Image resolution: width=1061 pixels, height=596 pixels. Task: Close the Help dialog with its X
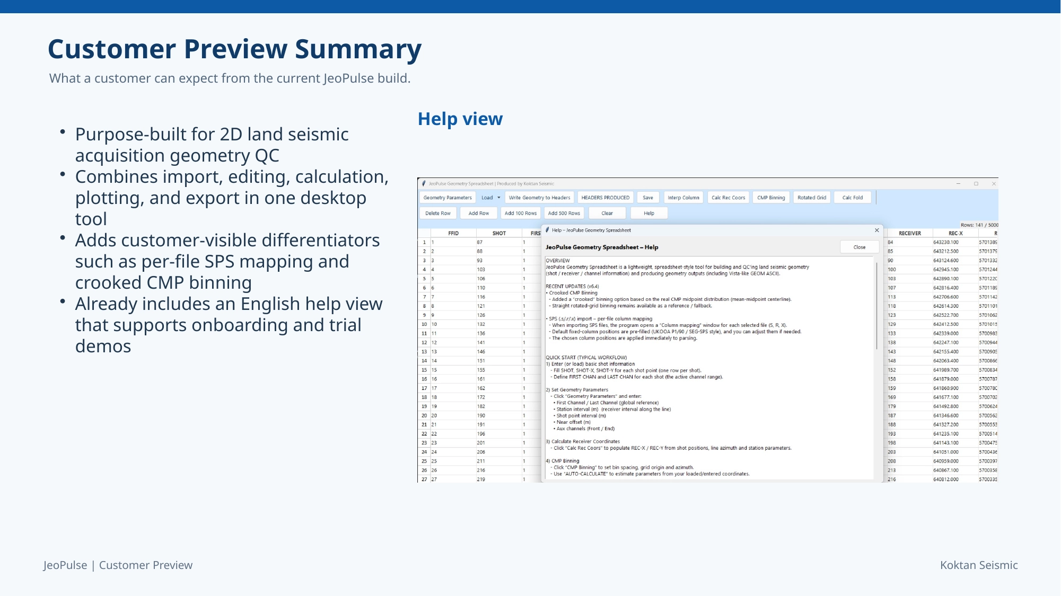pos(877,230)
